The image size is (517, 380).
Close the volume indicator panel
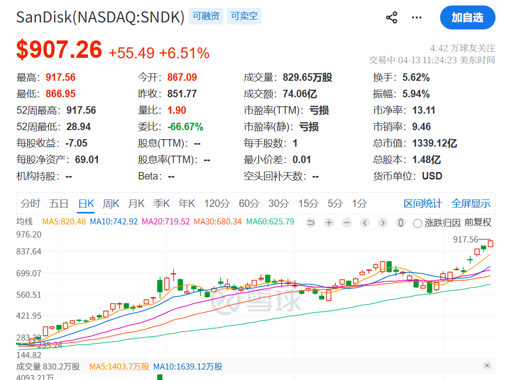(487, 366)
